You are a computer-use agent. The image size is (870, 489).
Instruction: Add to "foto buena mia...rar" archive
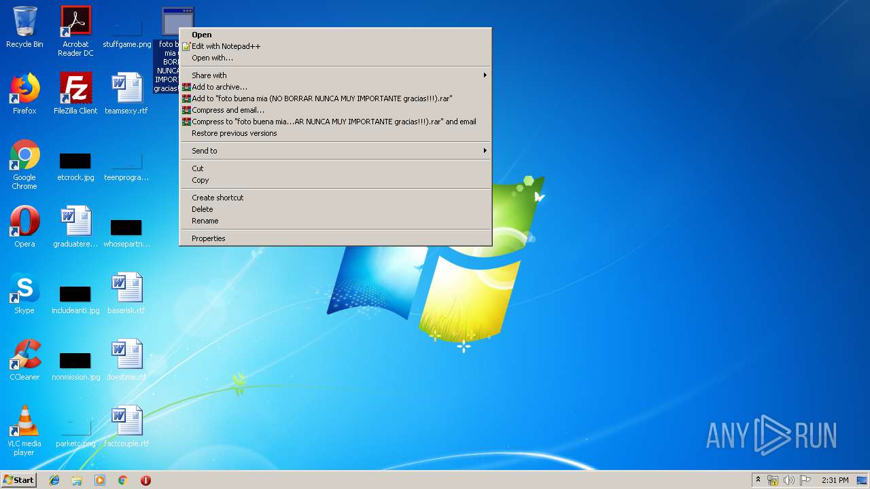click(335, 98)
